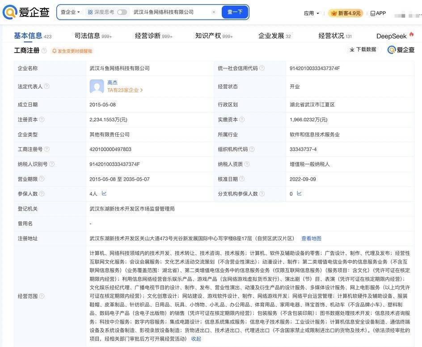Click help icon next to 注册资本

click(42, 120)
